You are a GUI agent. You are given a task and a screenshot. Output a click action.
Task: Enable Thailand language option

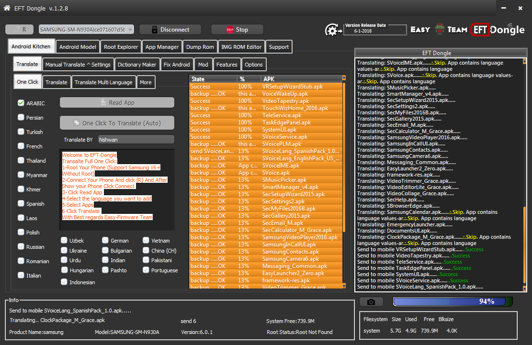21,160
